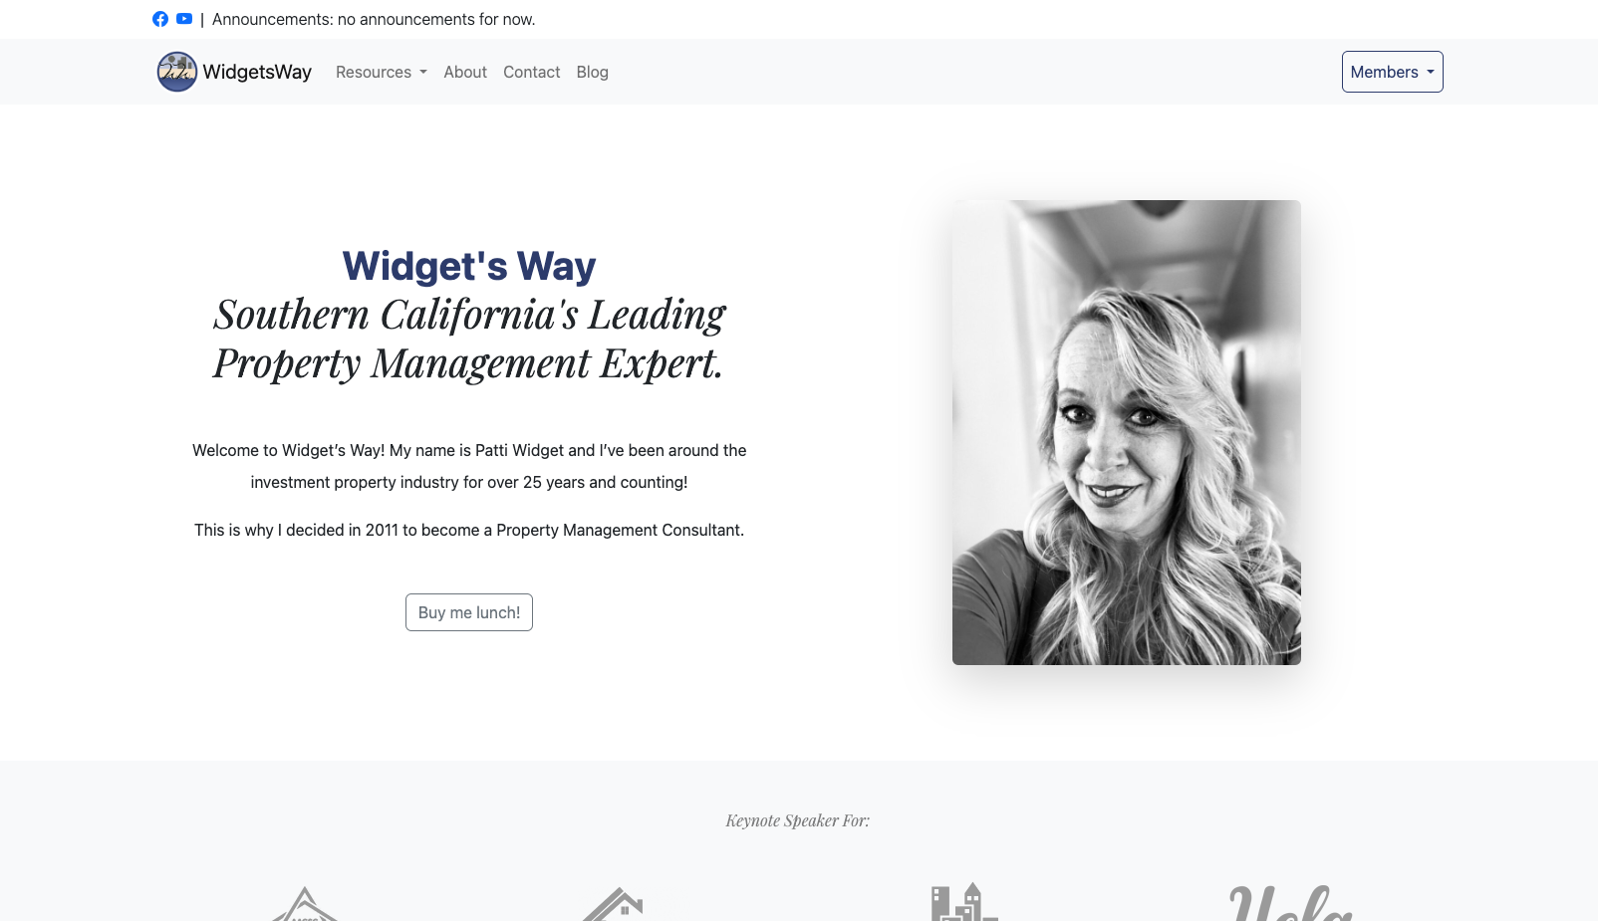Click the triangular roof keynote logo

pyautogui.click(x=305, y=903)
